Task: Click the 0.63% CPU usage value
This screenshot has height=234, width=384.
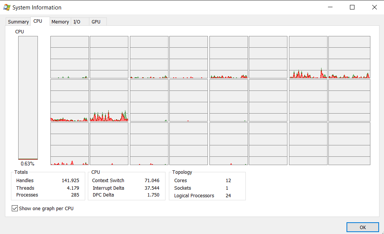Action: [27, 164]
